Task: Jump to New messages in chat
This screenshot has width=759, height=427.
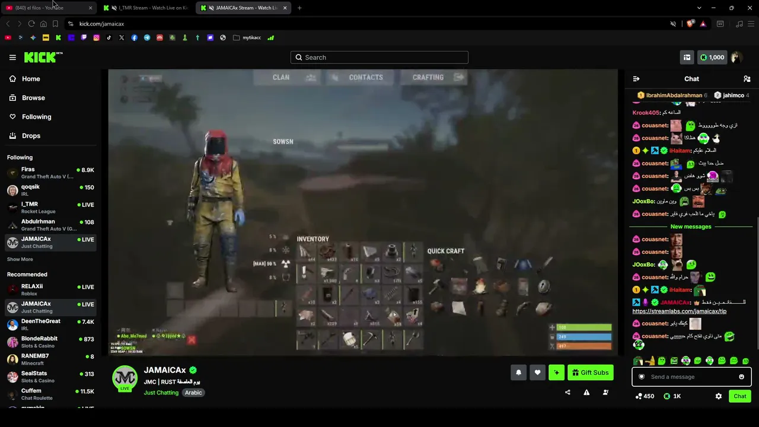Action: (691, 227)
